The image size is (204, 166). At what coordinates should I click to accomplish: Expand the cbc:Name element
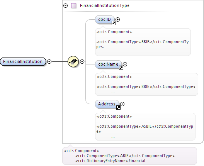tap(125, 64)
